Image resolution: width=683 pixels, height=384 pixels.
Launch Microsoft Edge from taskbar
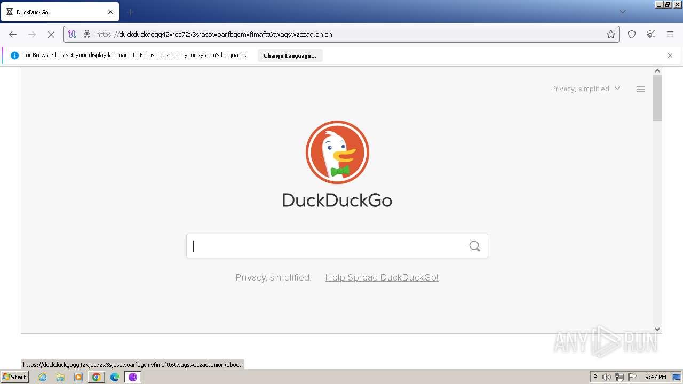(115, 377)
